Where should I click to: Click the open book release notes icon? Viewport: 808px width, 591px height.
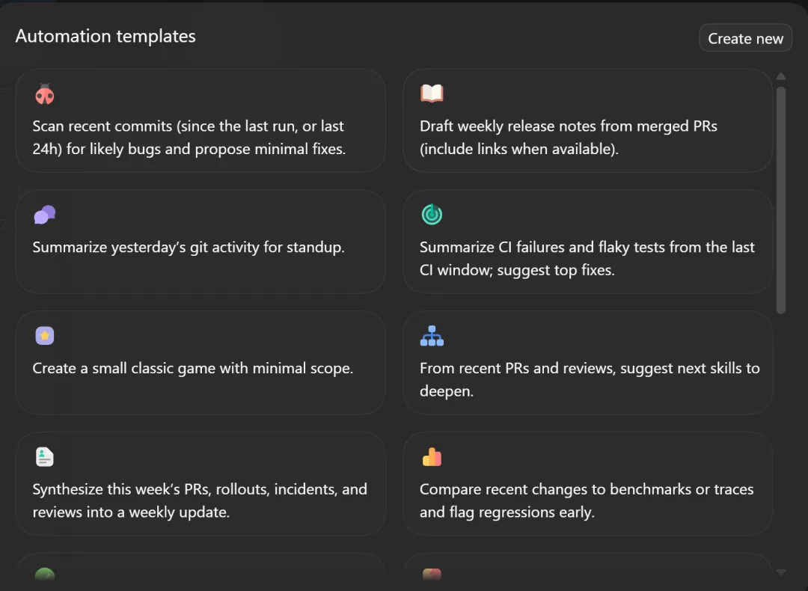(432, 94)
